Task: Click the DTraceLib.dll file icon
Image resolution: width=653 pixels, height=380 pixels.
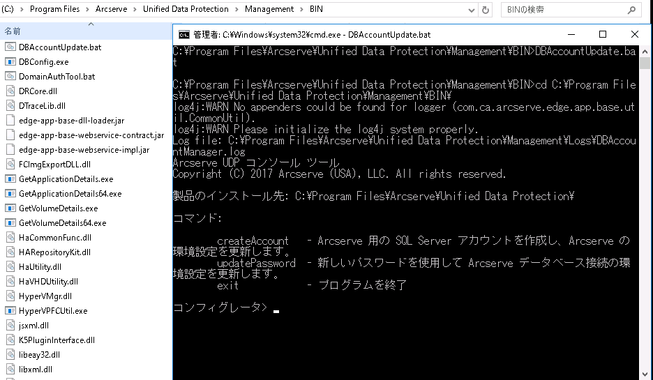Action: pos(10,106)
